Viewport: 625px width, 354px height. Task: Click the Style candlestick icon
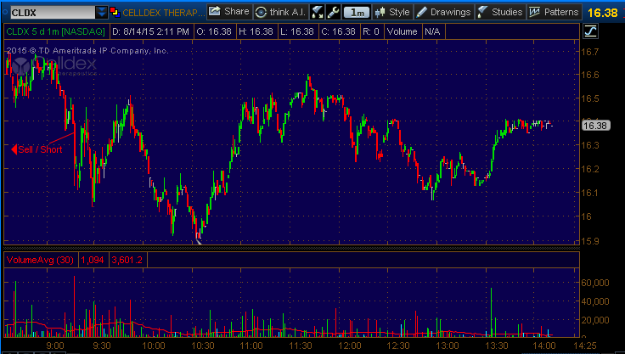tap(380, 12)
